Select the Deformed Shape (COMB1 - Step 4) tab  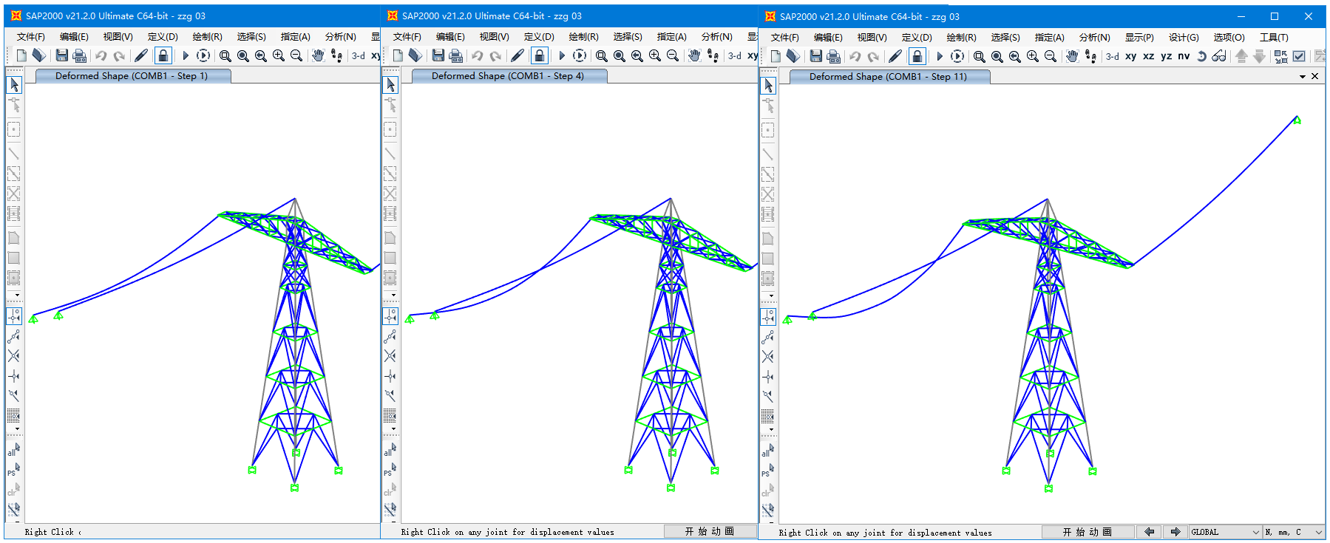(508, 76)
